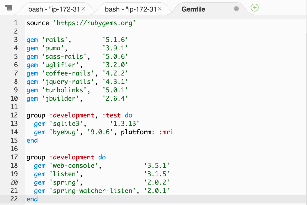Click the 'source' keyword on line 1
Image resolution: width=307 pixels, height=205 pixels.
[x=38, y=23]
